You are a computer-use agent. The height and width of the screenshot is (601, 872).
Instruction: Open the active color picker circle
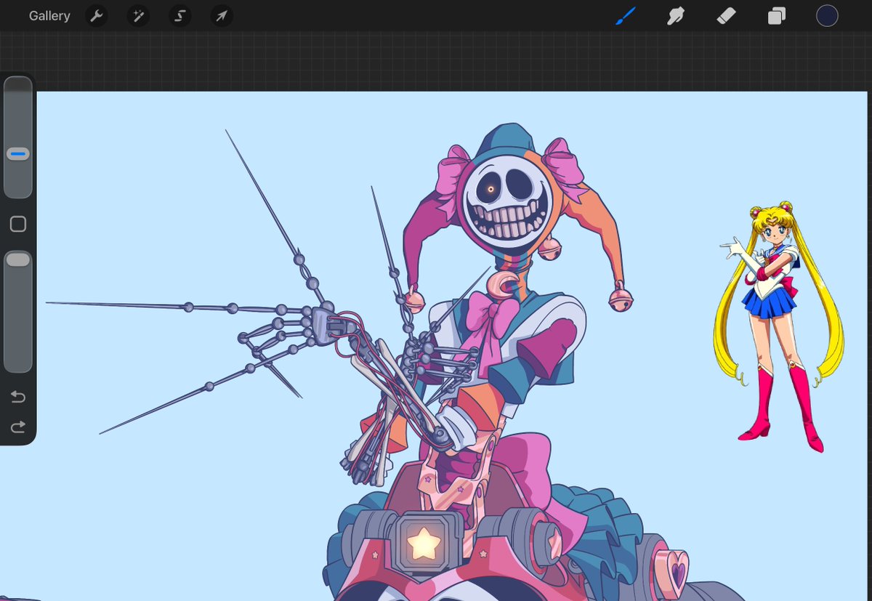point(827,15)
